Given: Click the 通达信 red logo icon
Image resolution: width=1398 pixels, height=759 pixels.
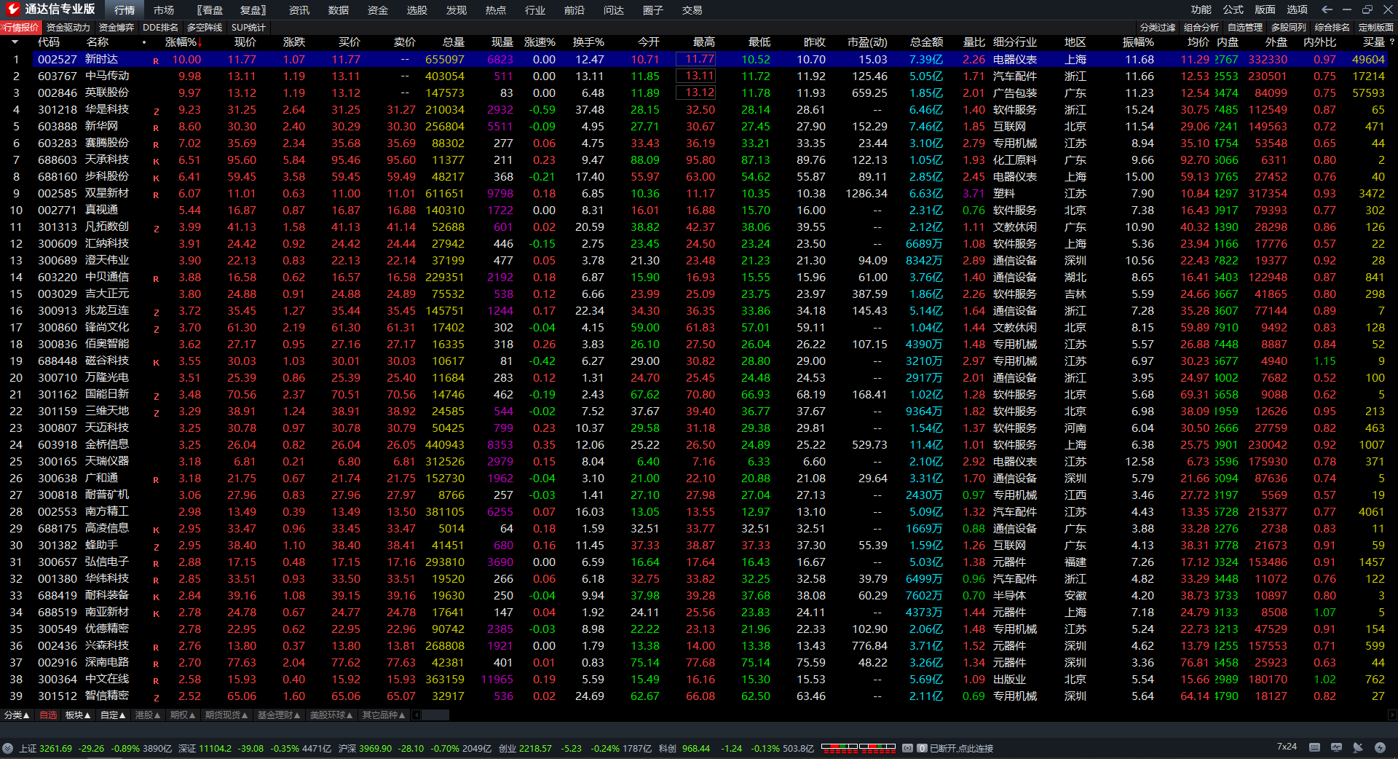Looking at the screenshot, I should [12, 9].
